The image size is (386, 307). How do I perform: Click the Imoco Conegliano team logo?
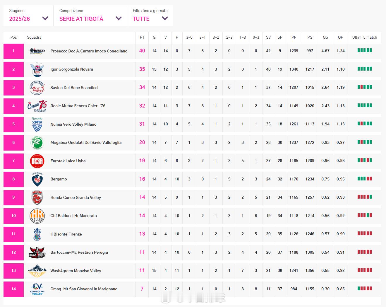tap(37, 51)
